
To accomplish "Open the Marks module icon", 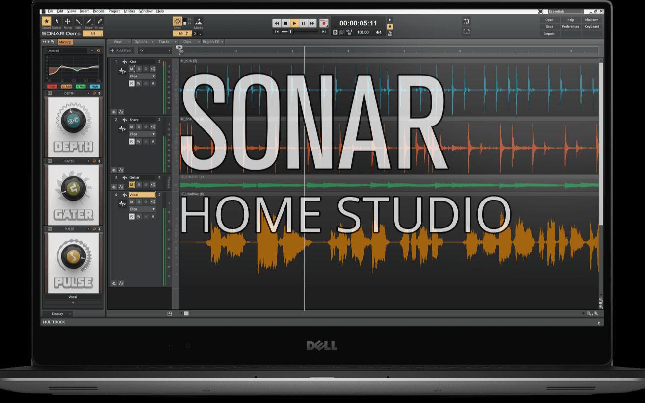I will (x=198, y=22).
